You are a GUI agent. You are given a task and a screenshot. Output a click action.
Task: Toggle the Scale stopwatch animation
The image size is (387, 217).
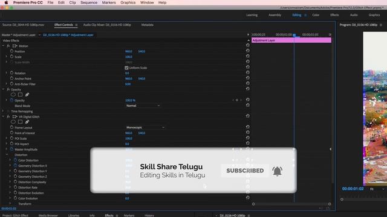11,57
